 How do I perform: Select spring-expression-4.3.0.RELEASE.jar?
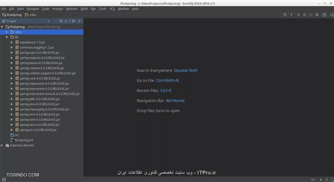click(44, 83)
